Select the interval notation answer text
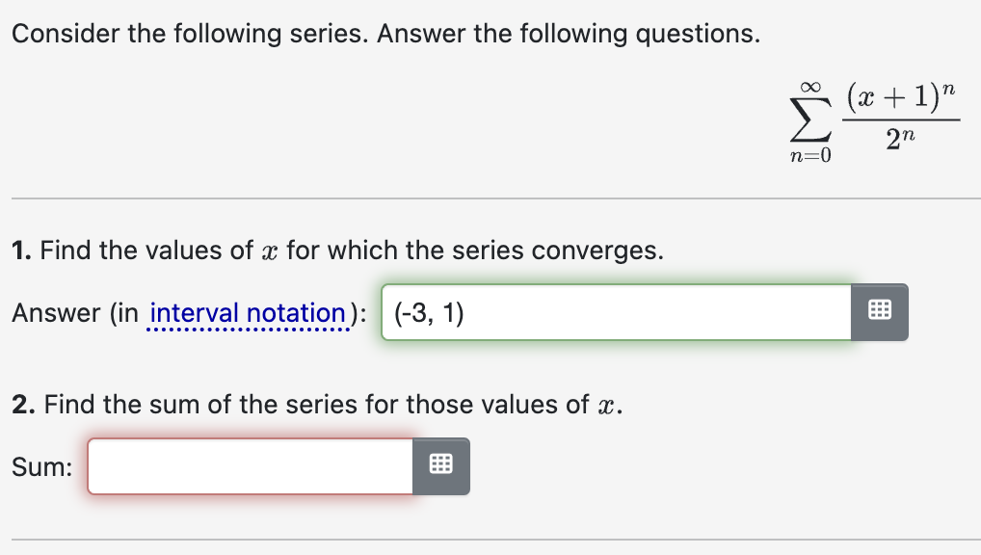This screenshot has height=555, width=981. pos(422,311)
